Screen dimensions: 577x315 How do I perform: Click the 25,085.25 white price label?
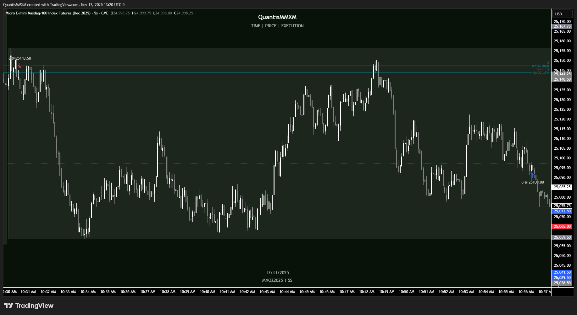click(562, 187)
